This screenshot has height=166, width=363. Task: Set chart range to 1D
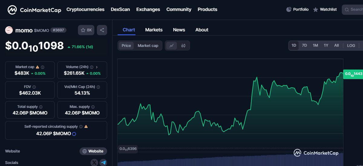(x=294, y=45)
